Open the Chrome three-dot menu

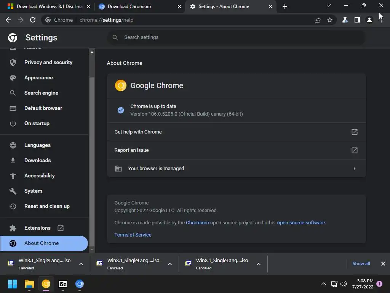click(x=382, y=20)
